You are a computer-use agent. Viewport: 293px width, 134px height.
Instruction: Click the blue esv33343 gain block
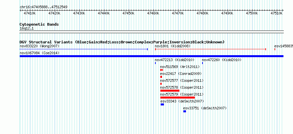162,104
